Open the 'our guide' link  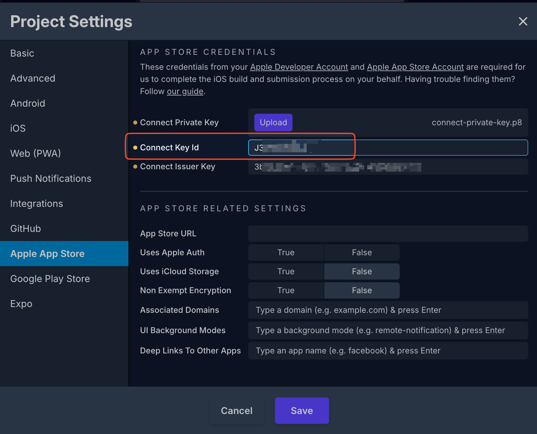point(185,91)
